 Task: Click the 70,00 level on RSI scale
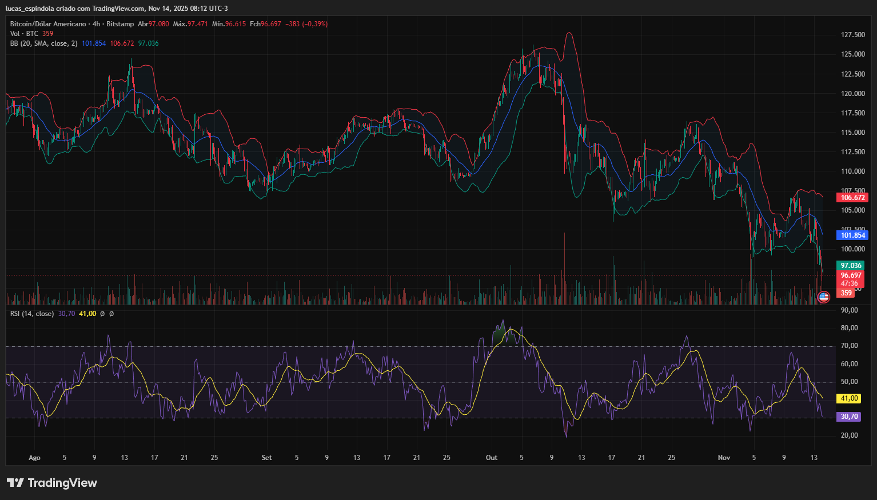tap(849, 346)
